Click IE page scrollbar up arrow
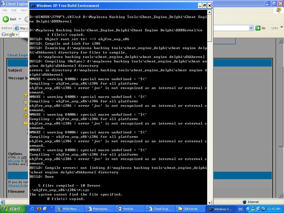Screen dimensions: 284x213 coord(281,41)
